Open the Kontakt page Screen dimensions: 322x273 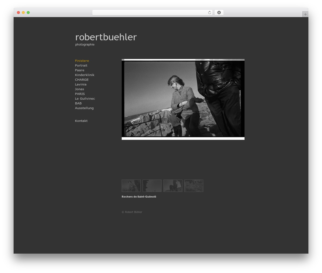[81, 121]
